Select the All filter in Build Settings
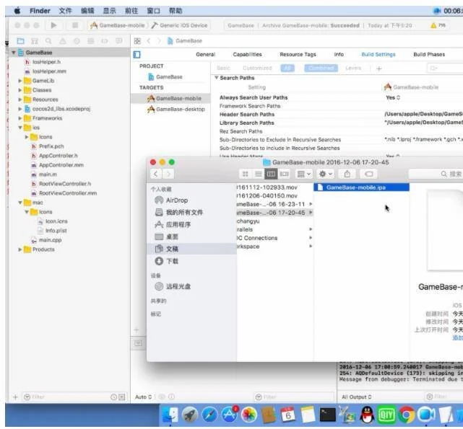 pyautogui.click(x=287, y=68)
